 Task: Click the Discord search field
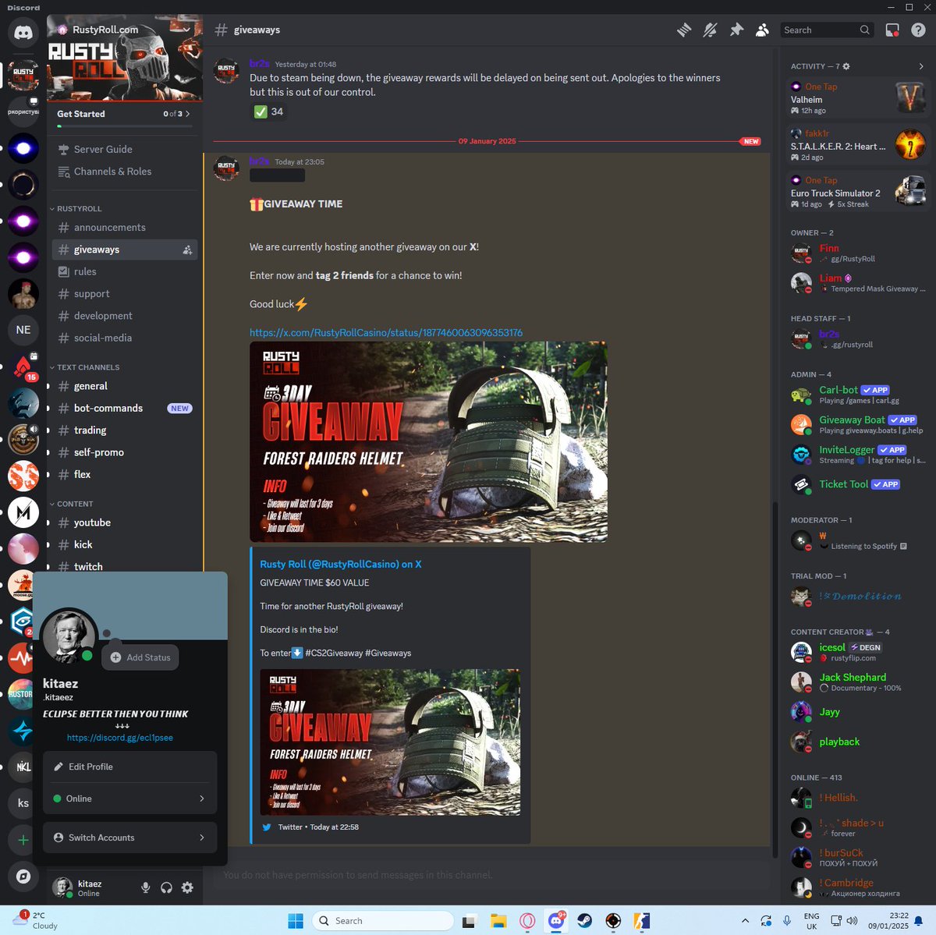coord(826,30)
